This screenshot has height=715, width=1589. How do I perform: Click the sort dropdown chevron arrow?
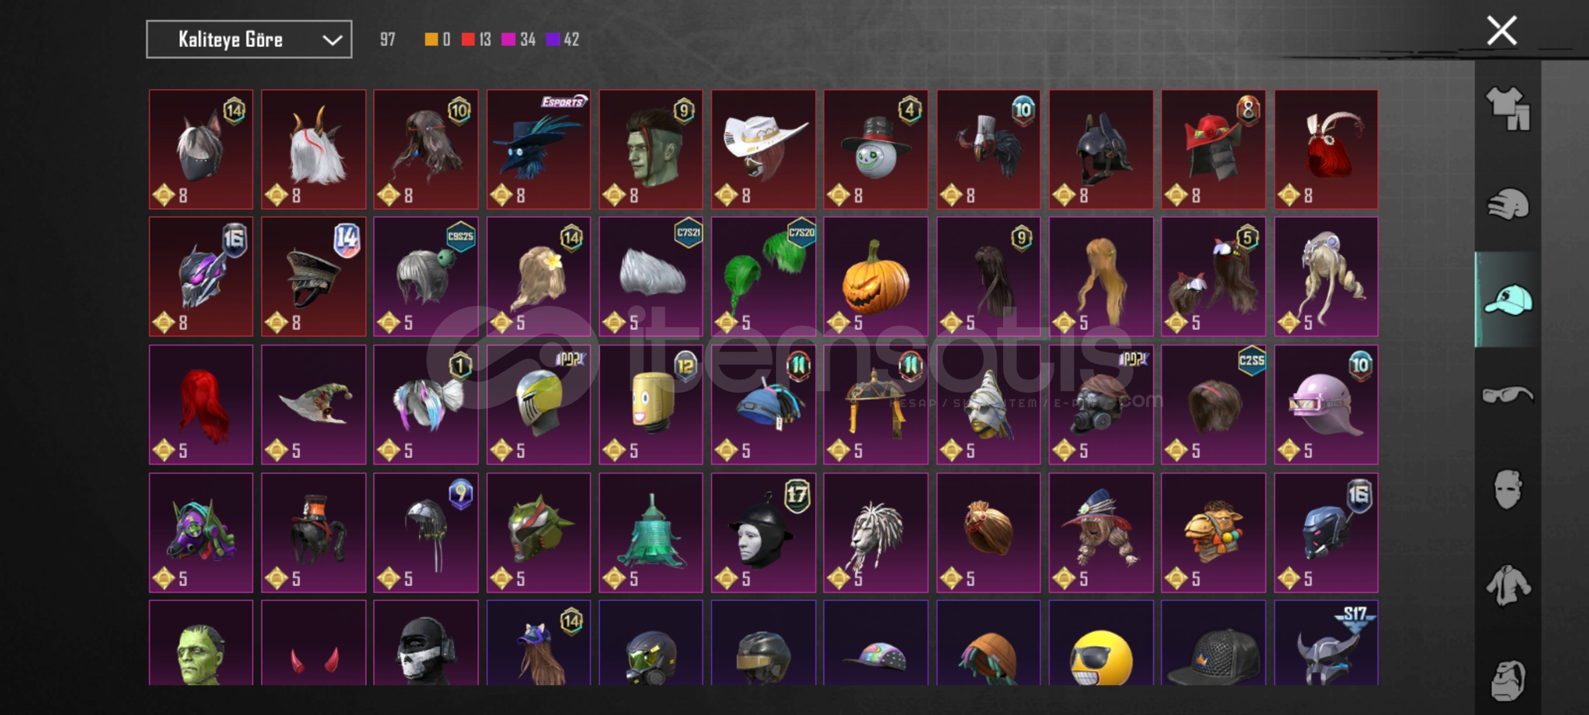pos(332,40)
